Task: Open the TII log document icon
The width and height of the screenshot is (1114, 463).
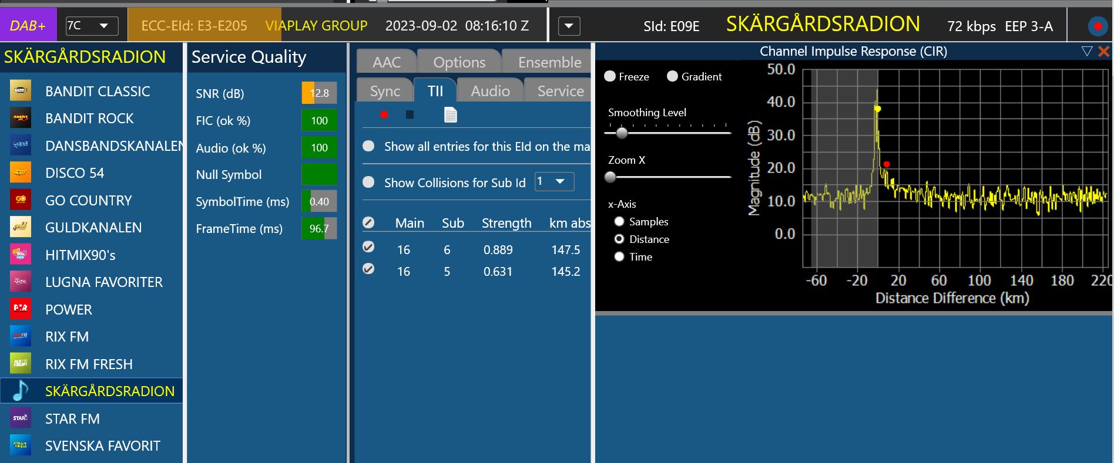Action: coord(450,115)
